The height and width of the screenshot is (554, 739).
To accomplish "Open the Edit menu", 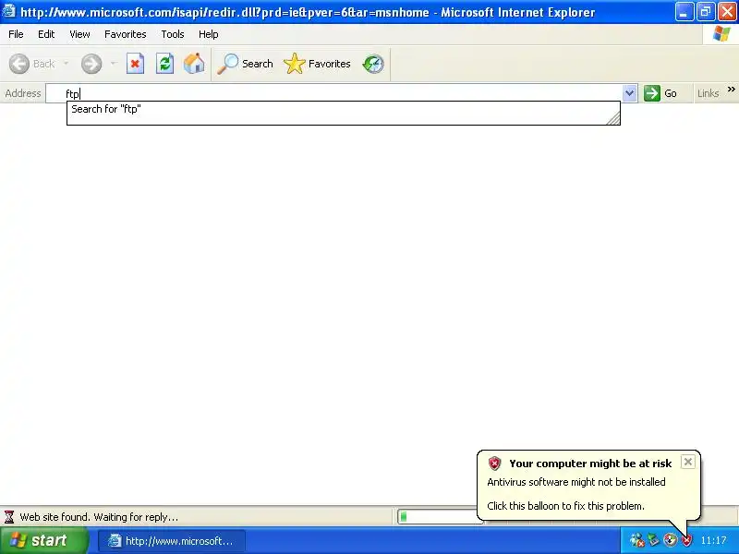I will click(x=46, y=34).
